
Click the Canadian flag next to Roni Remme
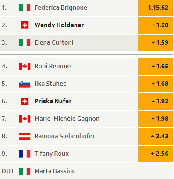25,66
